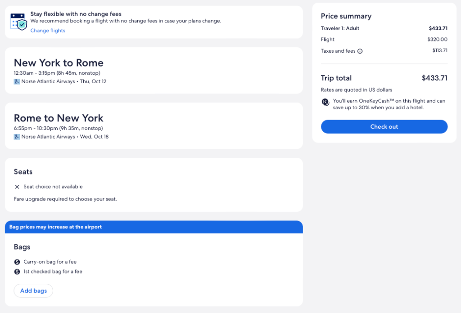Click the OneKeyCash K logo icon
The image size is (461, 313).
(325, 102)
